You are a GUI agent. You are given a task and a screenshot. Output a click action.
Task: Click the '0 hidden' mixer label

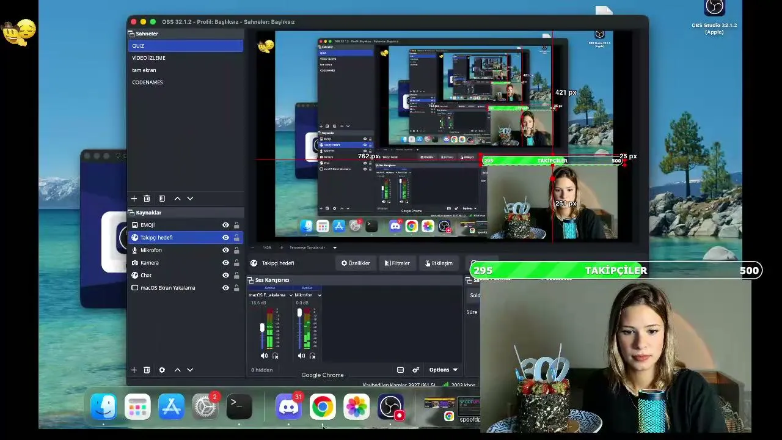tap(262, 370)
